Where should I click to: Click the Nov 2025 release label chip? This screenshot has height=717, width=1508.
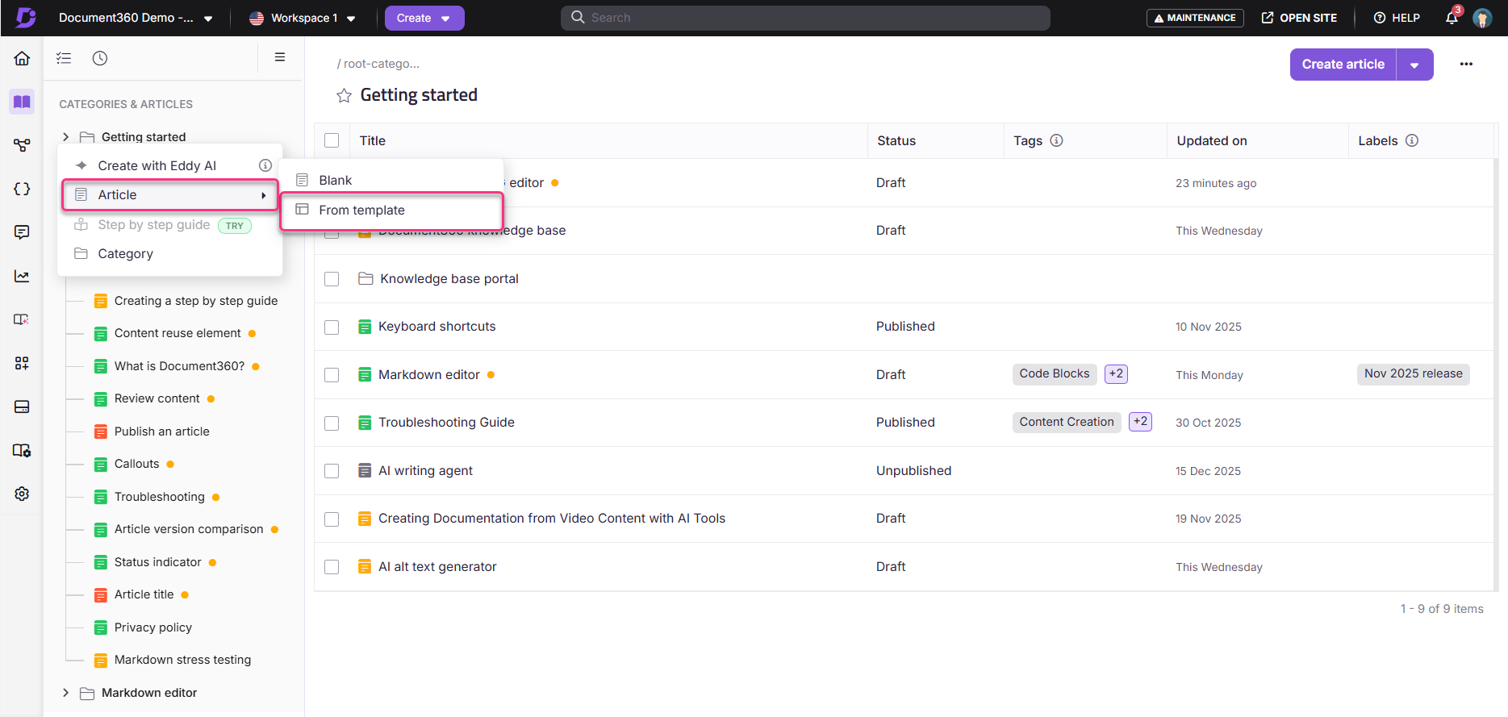pos(1413,373)
